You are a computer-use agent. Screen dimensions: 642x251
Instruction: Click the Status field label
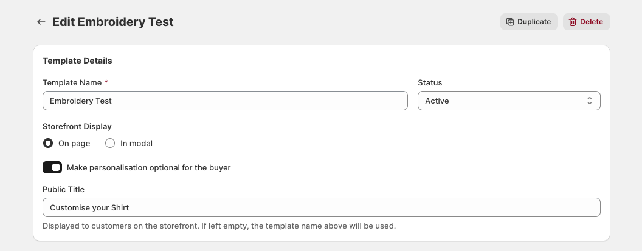click(430, 83)
